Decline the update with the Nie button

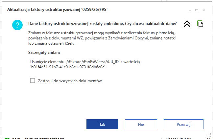pyautogui.click(x=141, y=125)
